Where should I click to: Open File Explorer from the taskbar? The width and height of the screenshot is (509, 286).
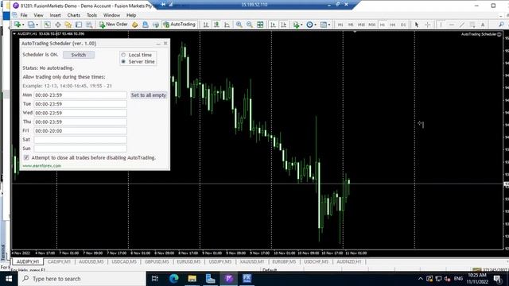click(192, 279)
